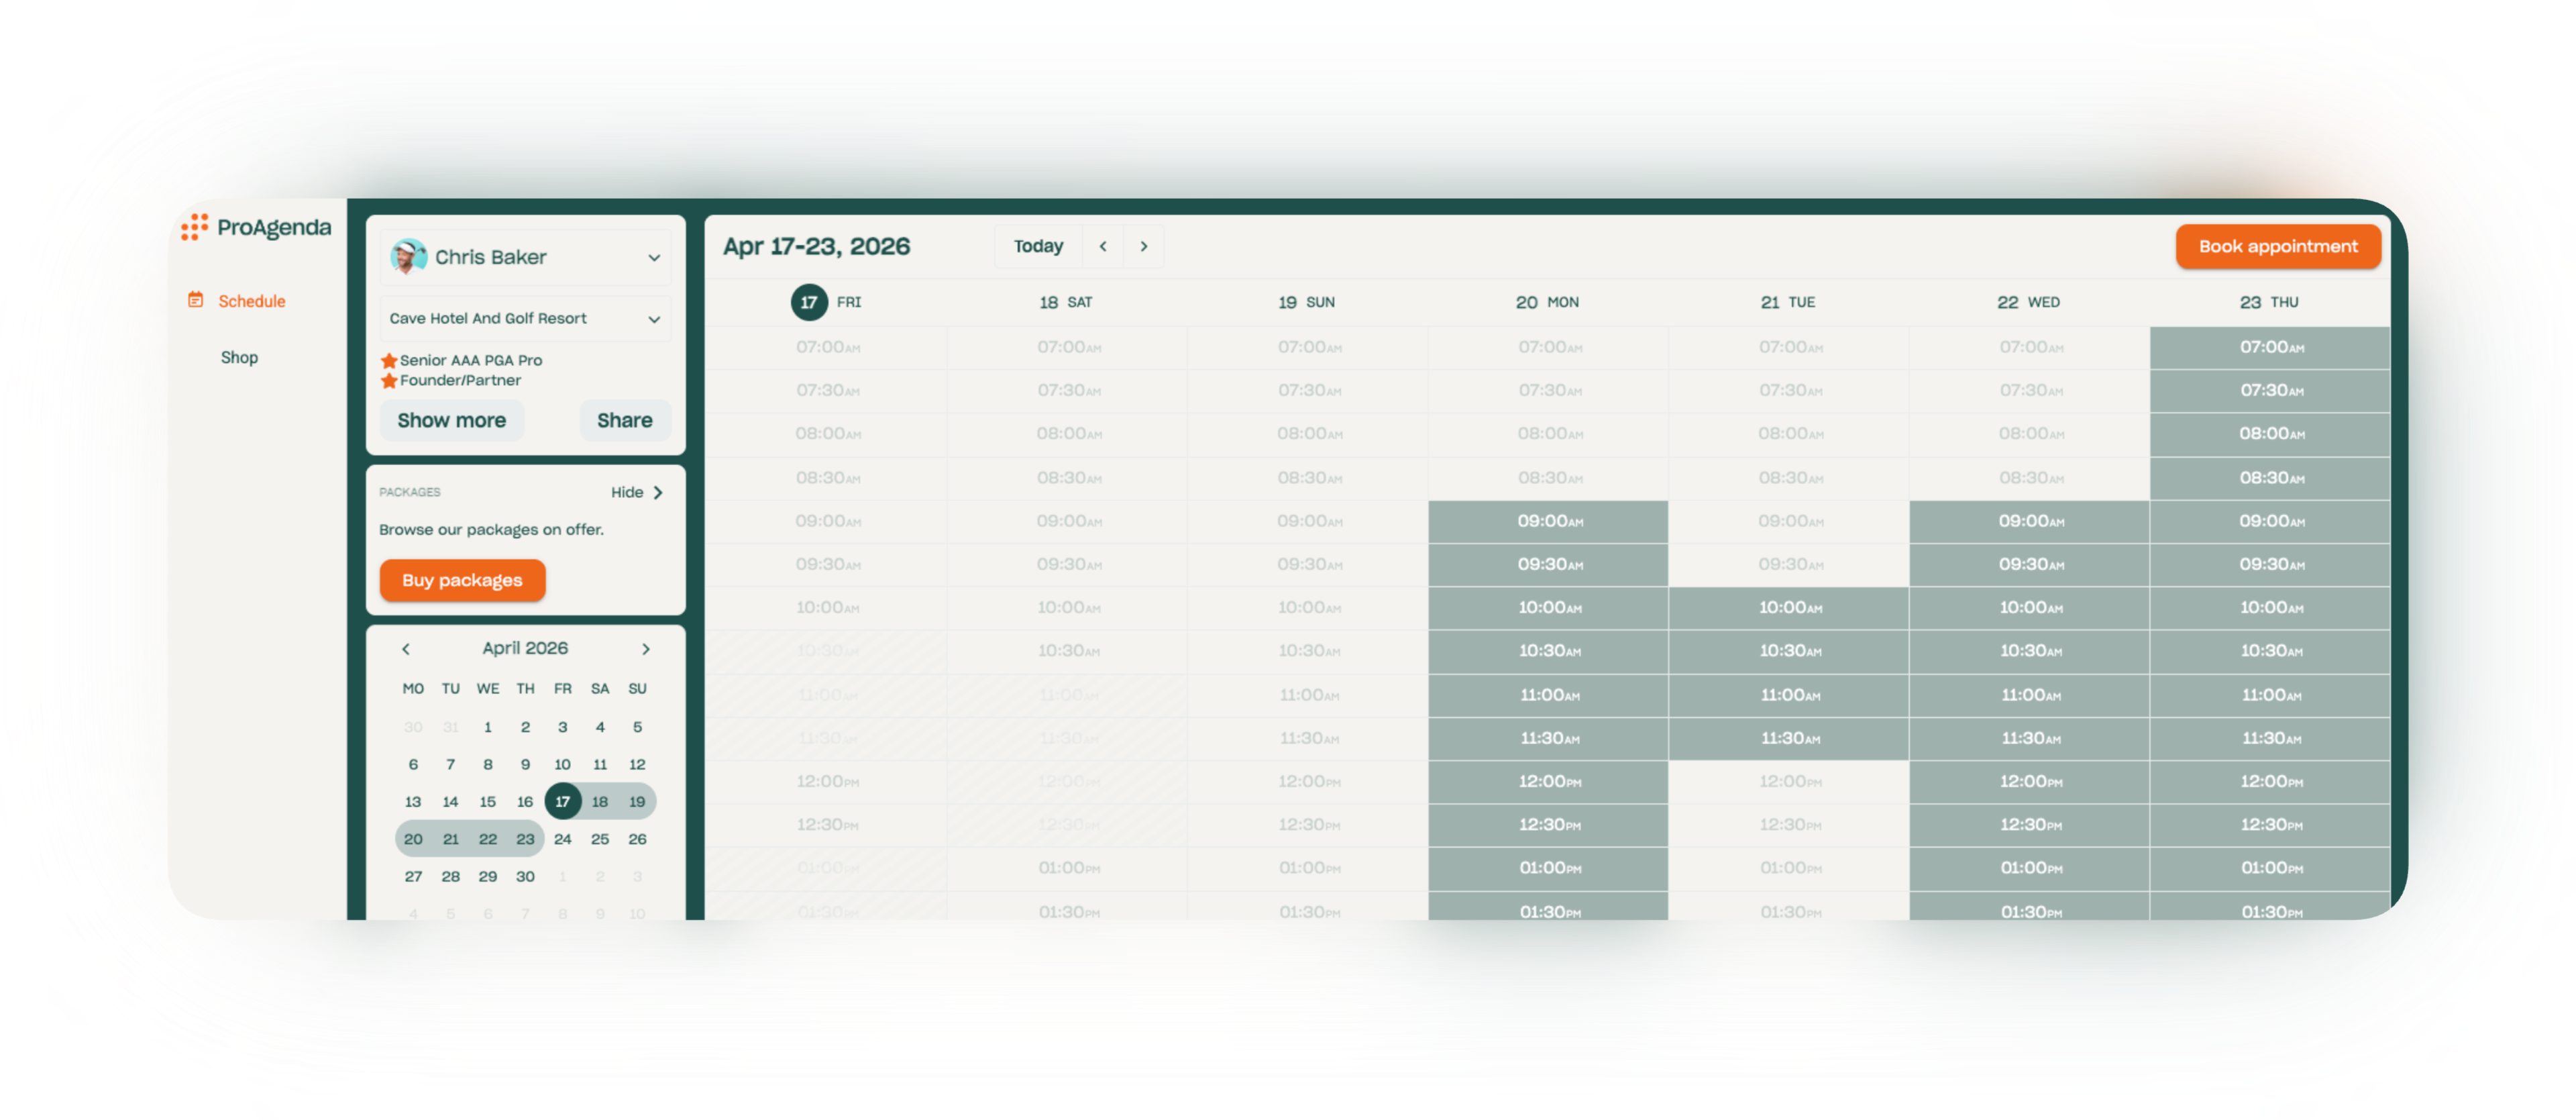This screenshot has width=2576, height=1120.
Task: Click the April 2026 month label
Action: [525, 648]
